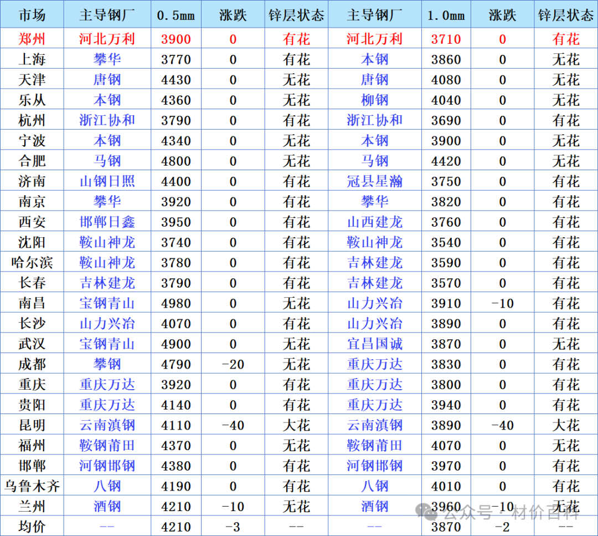Click the -2 average change value
598x536 pixels.
pyautogui.click(x=502, y=527)
